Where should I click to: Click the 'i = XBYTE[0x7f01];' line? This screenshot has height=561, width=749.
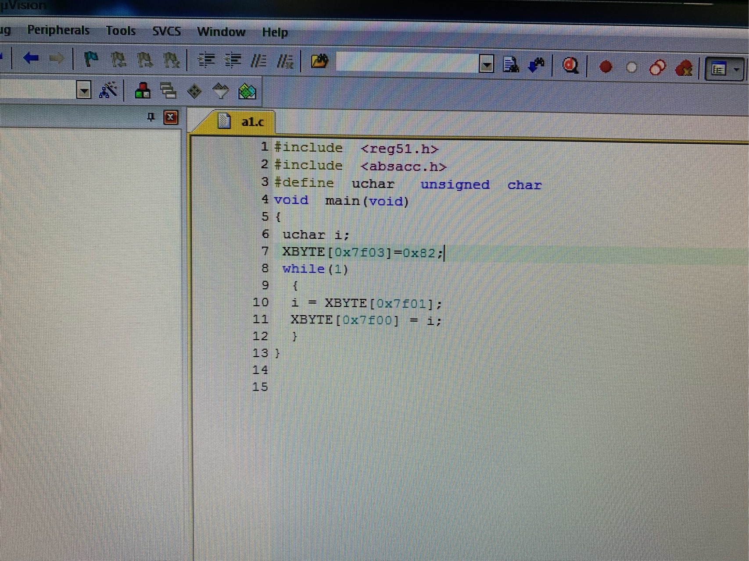point(366,303)
